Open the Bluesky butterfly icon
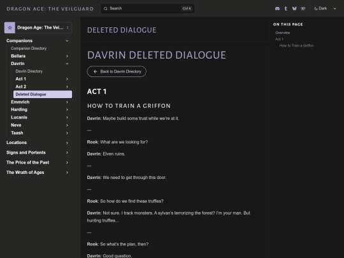This screenshot has width=344, height=258. coord(294,8)
